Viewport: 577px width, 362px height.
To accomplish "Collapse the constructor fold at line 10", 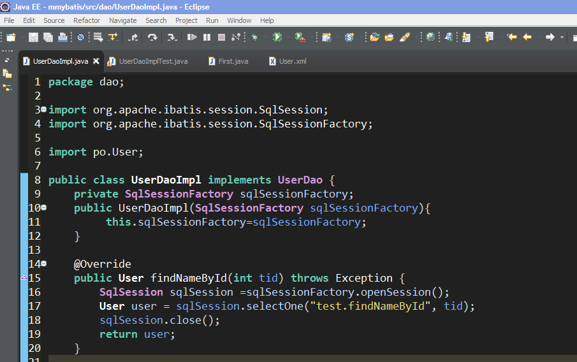I will 44,208.
